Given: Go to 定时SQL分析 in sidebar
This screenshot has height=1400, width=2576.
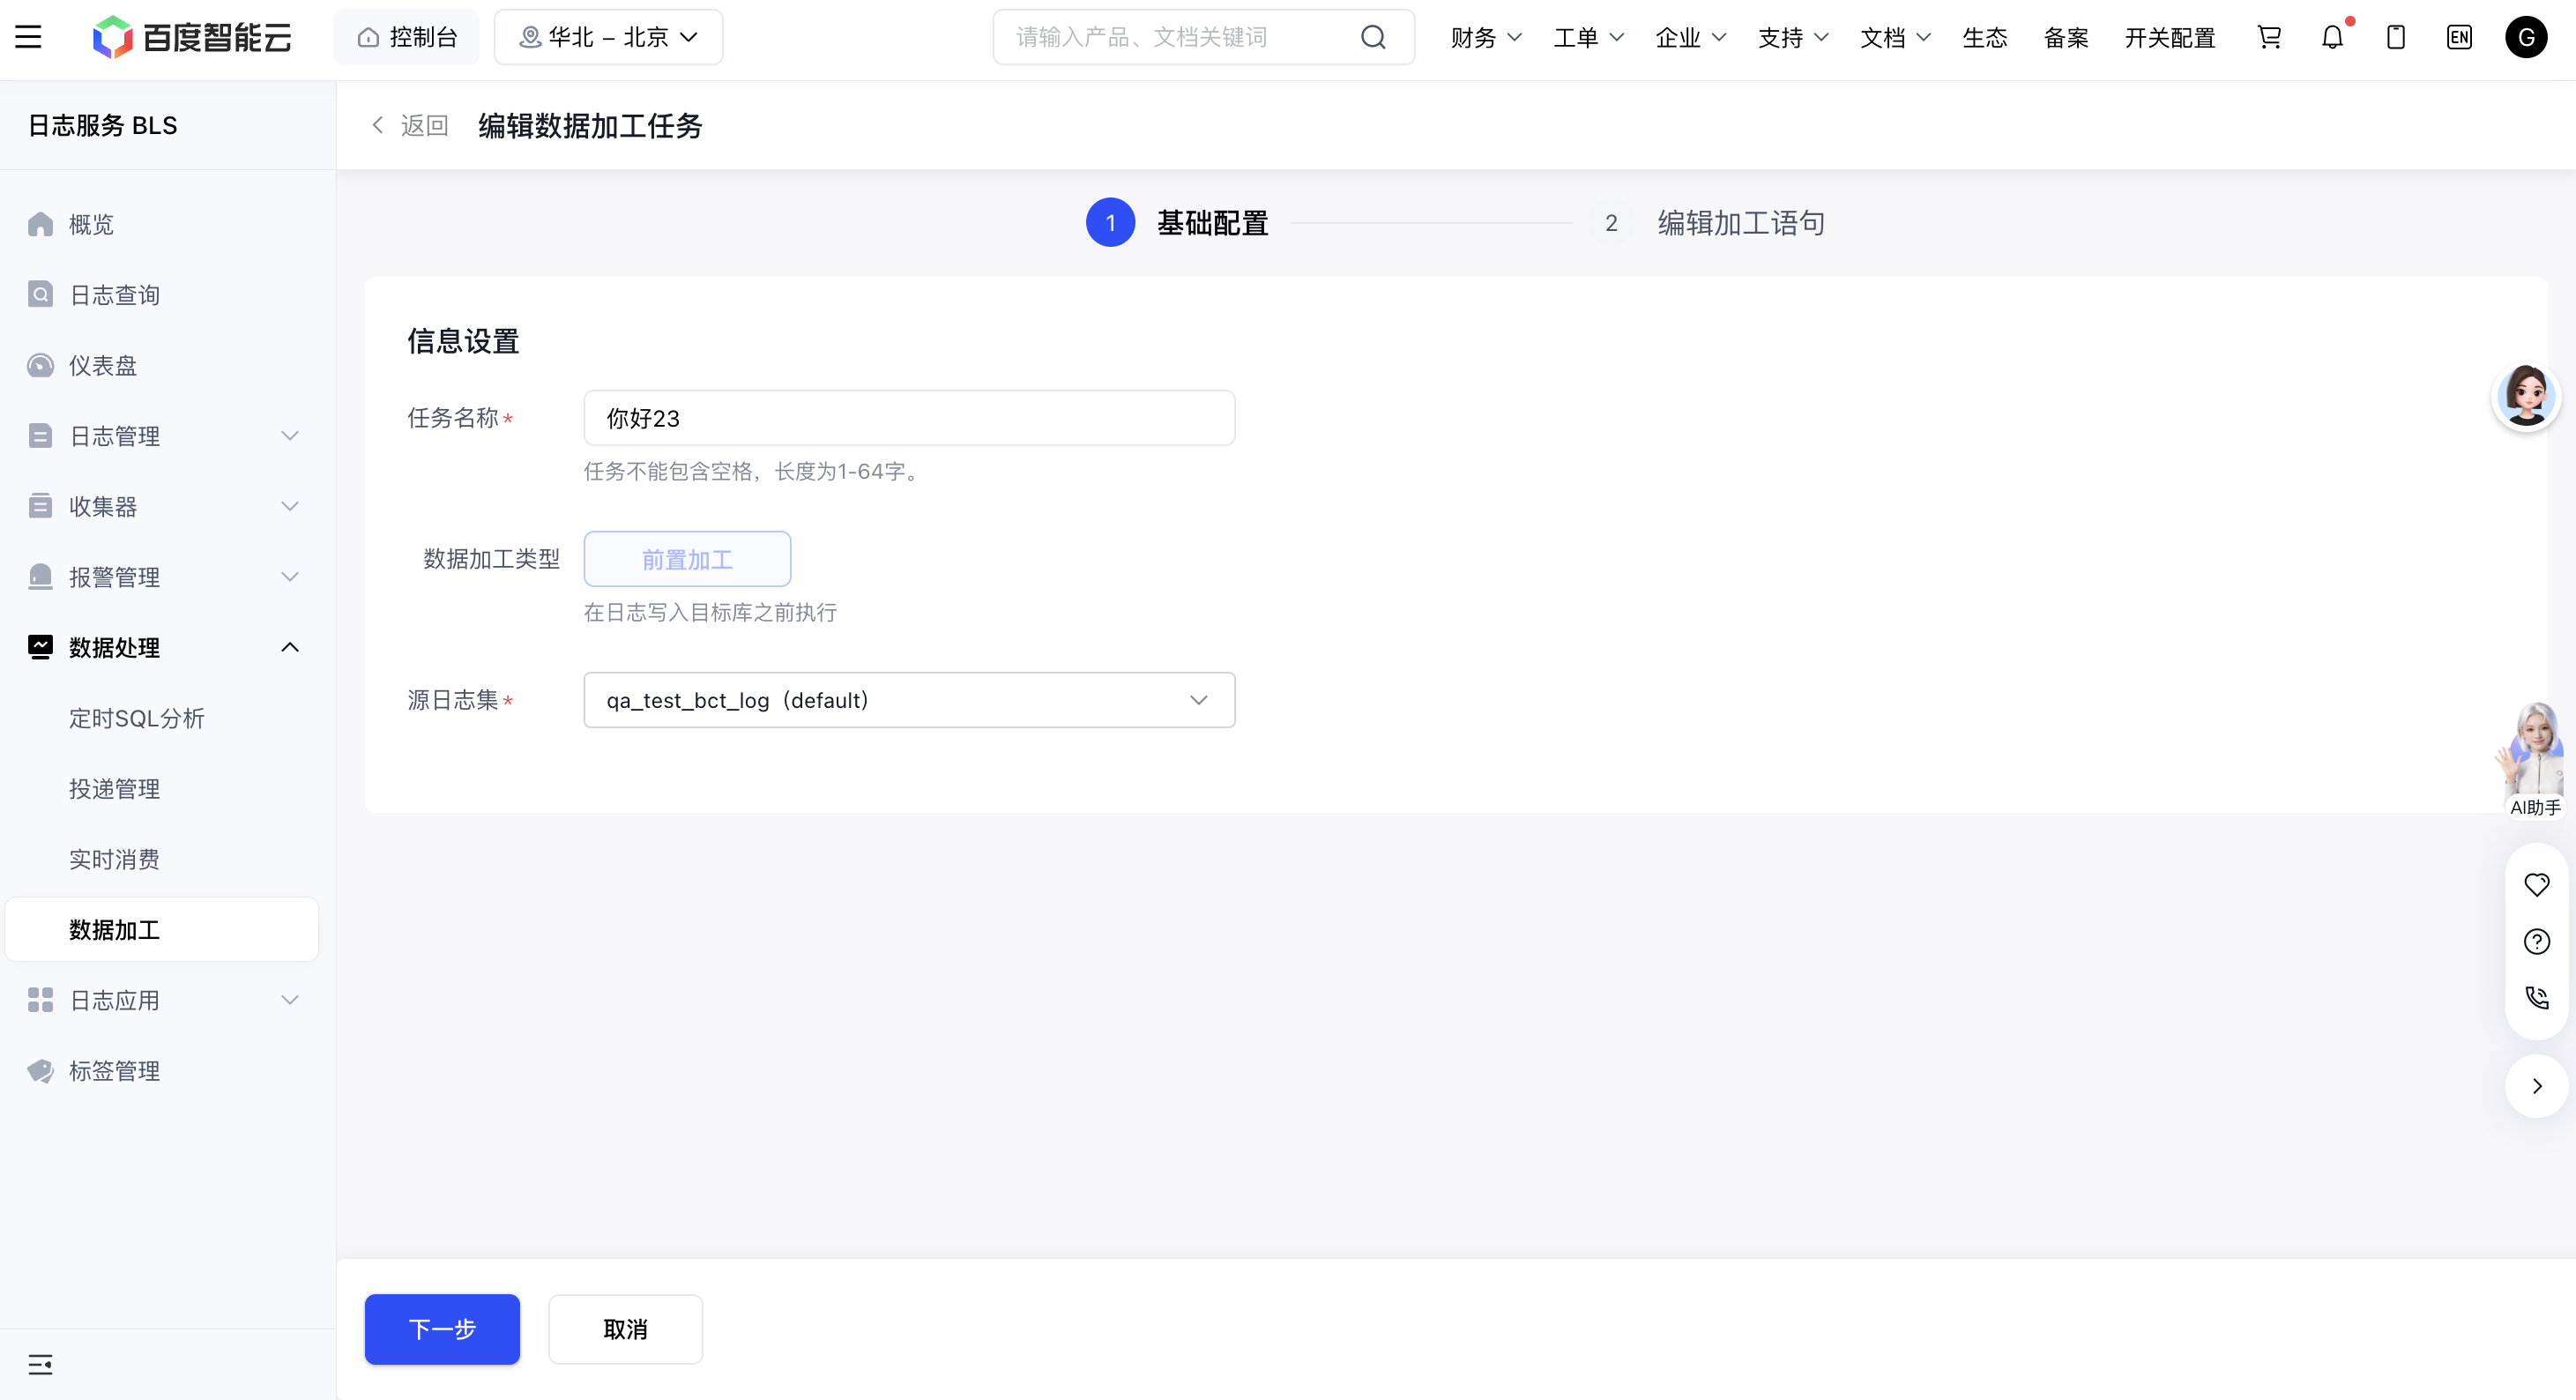Looking at the screenshot, I should [x=137, y=719].
